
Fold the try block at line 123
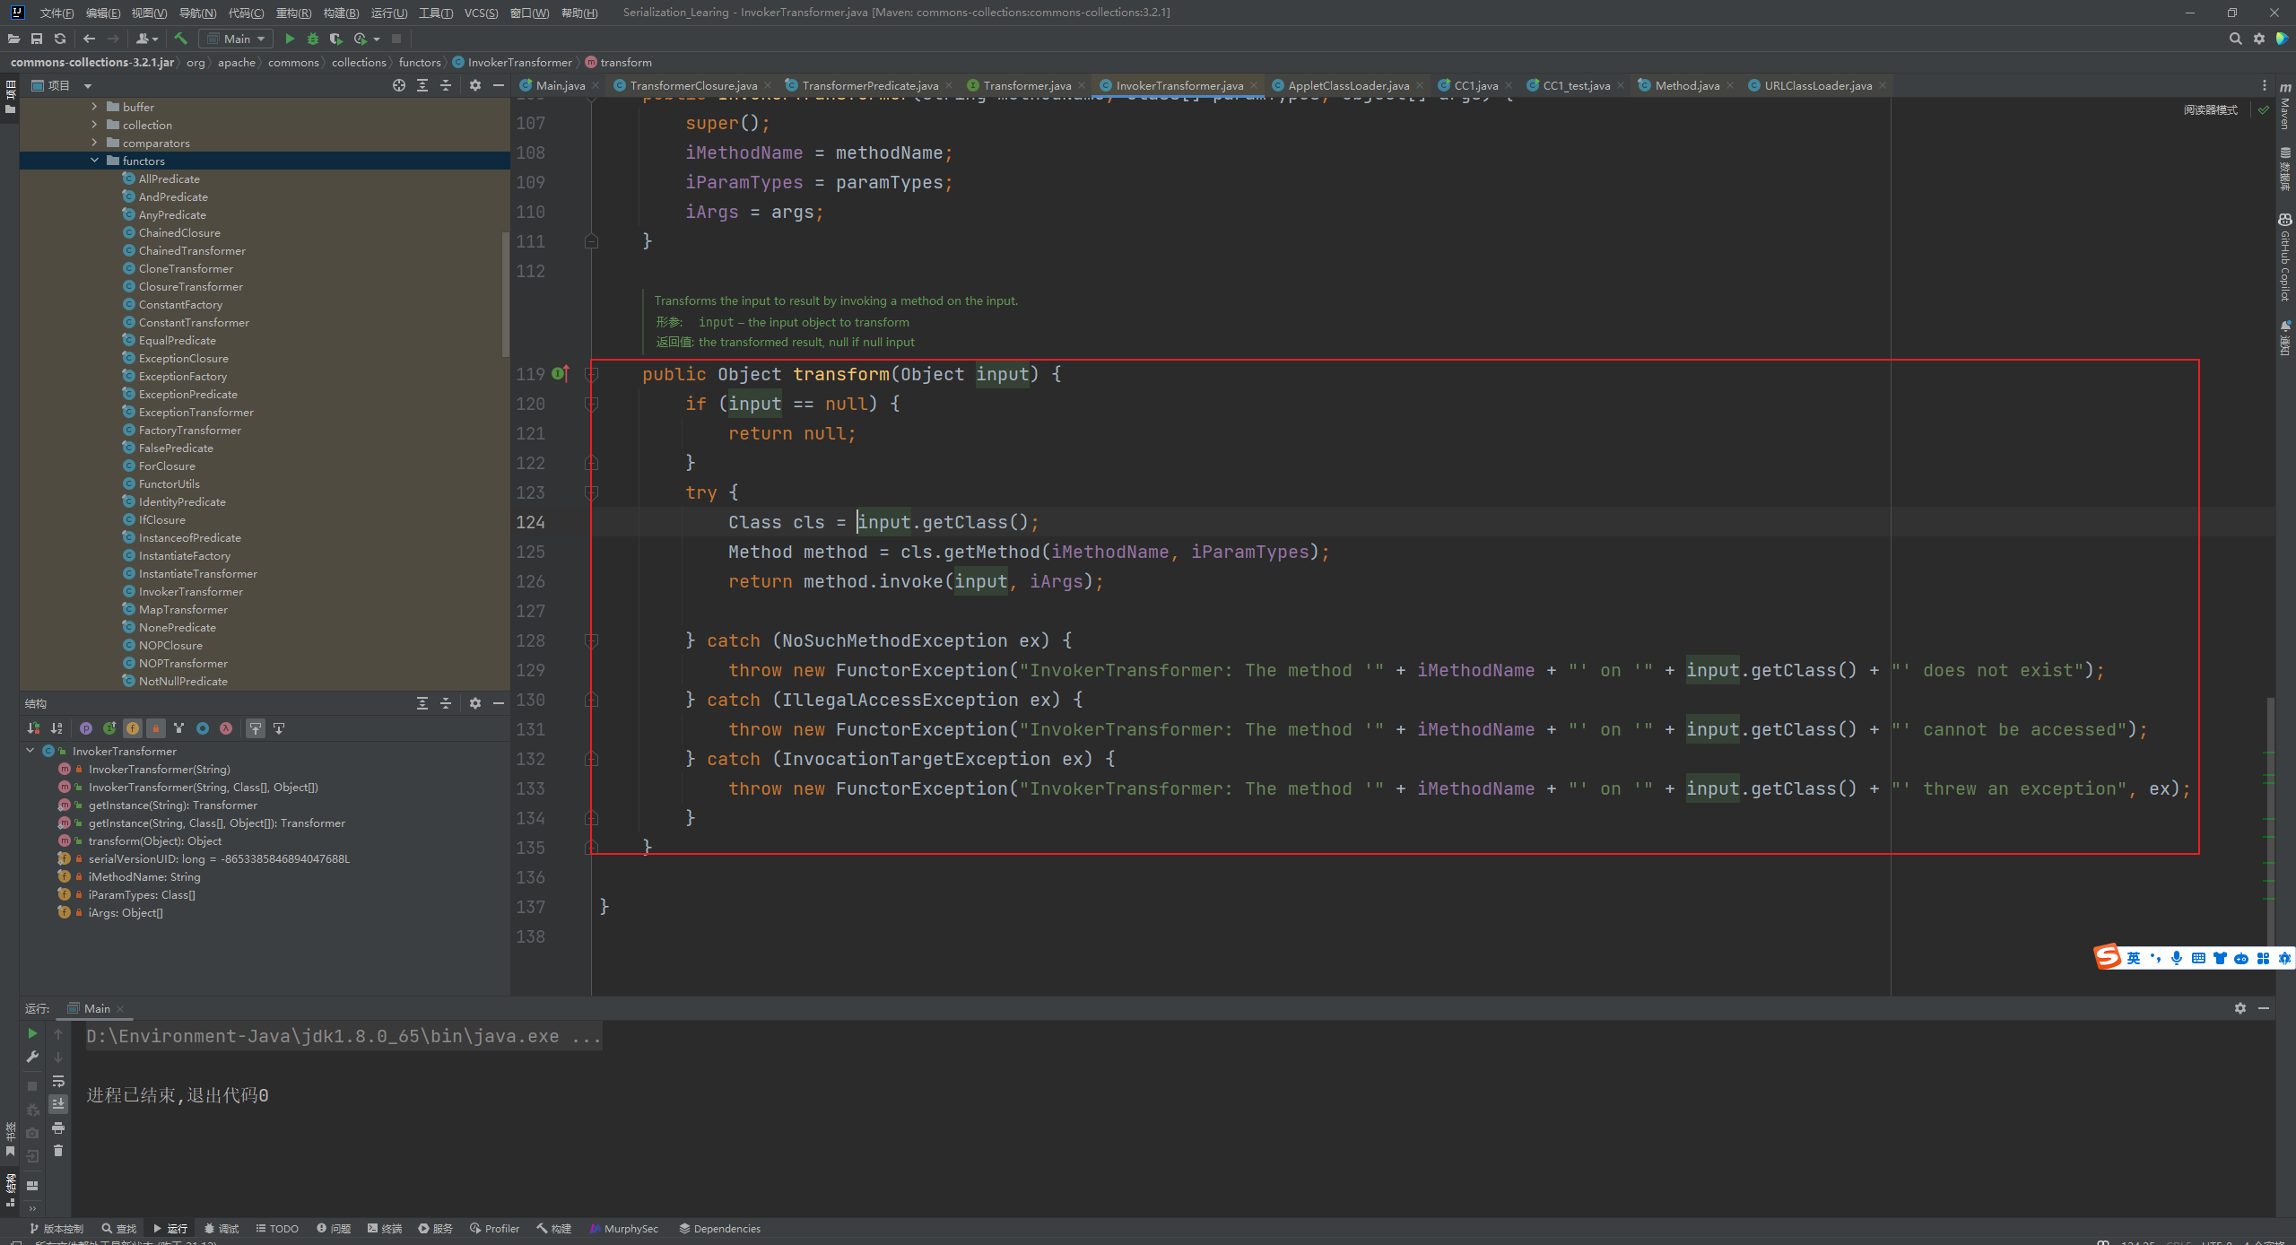pos(591,492)
